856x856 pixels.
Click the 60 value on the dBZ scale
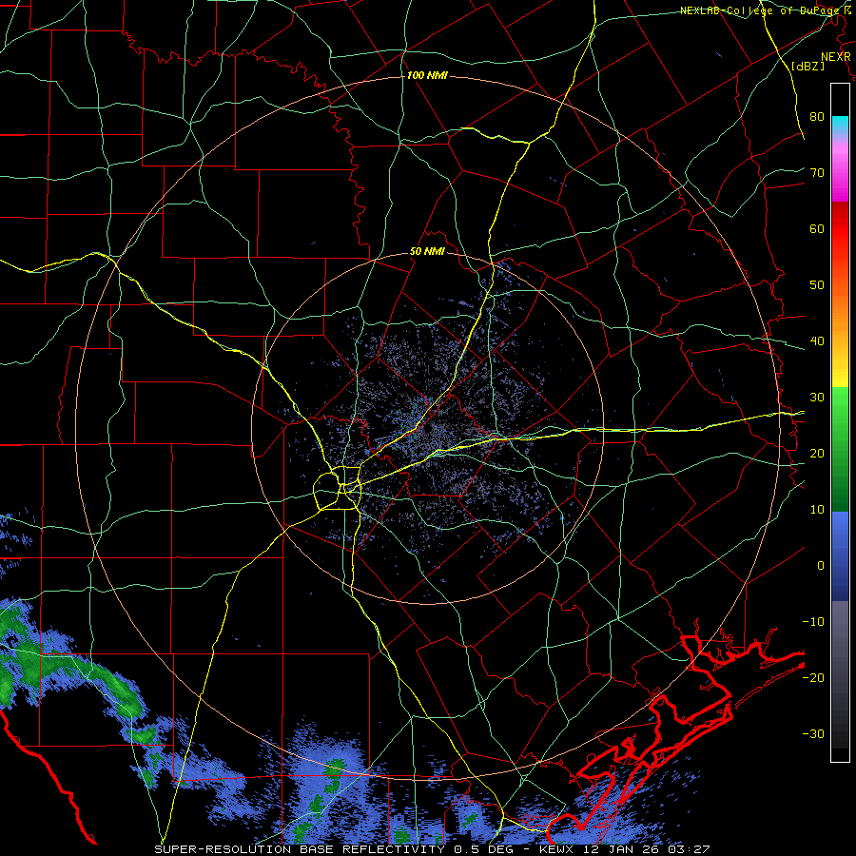pyautogui.click(x=817, y=228)
